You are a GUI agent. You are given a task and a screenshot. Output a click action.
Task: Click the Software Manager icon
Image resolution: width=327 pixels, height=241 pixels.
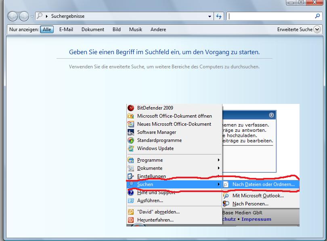point(131,132)
